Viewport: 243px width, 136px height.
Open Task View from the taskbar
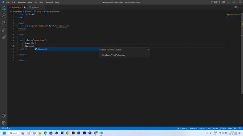tap(23, 133)
